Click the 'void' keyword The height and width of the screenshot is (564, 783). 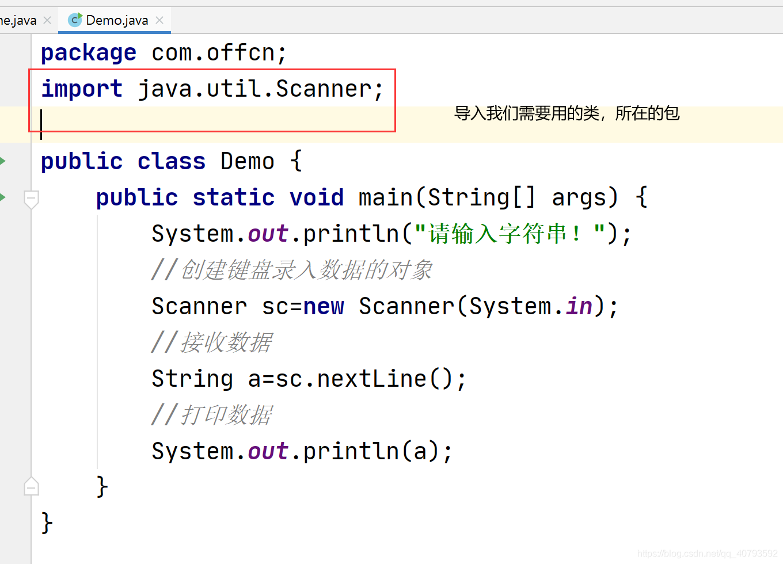[317, 198]
